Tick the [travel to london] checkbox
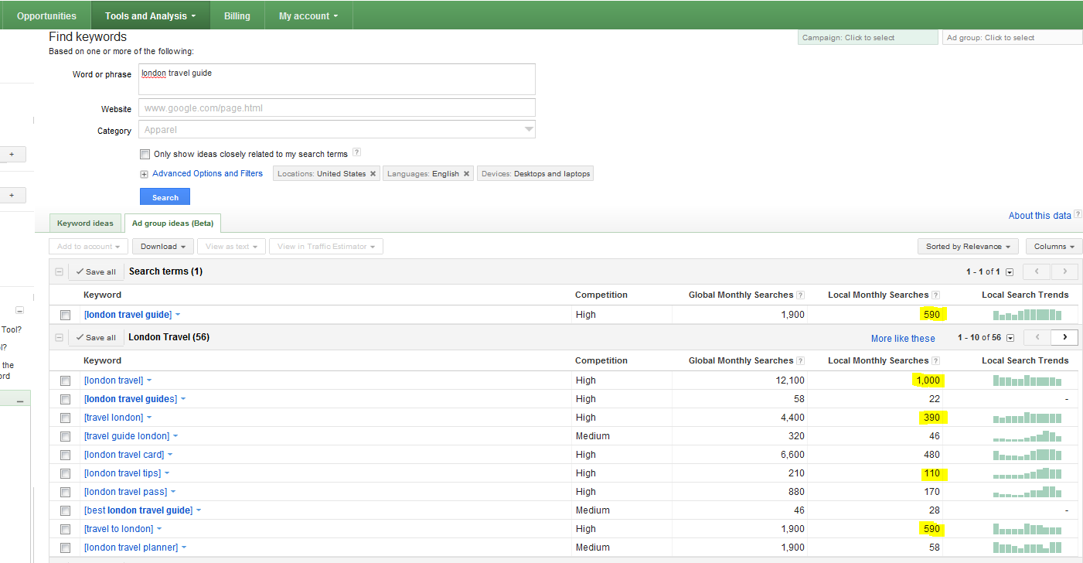Screen dimensions: 1083x563 [x=66, y=530]
